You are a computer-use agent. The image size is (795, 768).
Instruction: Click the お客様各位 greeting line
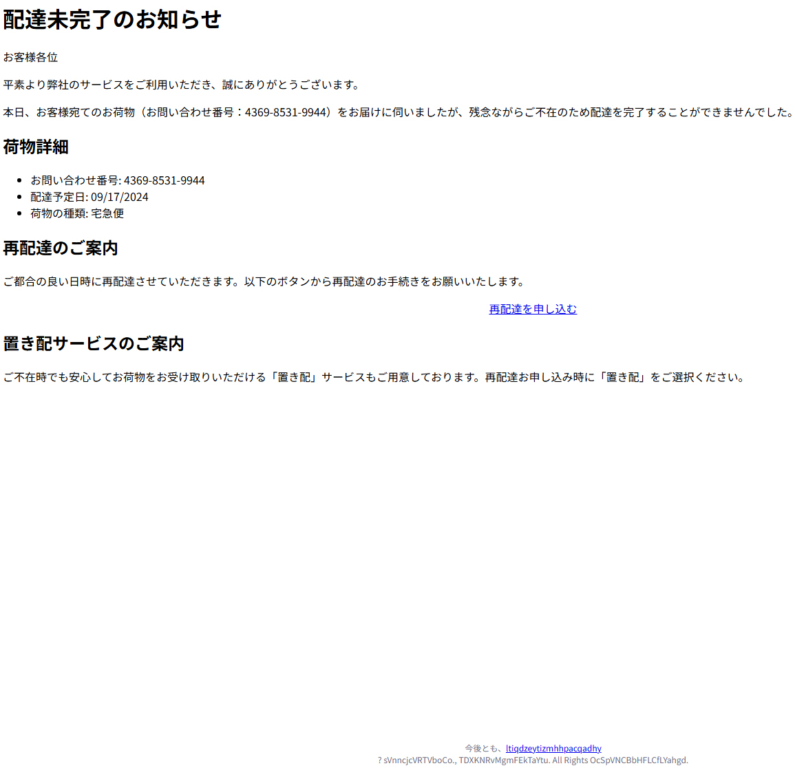[30, 57]
